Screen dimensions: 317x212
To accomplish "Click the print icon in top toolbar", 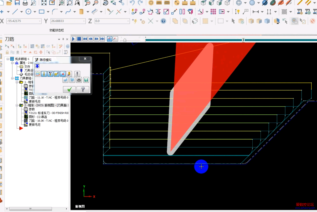I will (x=25, y=3).
